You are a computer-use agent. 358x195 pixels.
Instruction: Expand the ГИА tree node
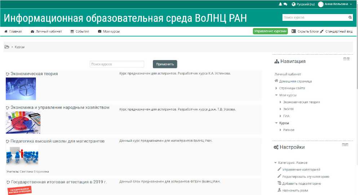coord(280,116)
